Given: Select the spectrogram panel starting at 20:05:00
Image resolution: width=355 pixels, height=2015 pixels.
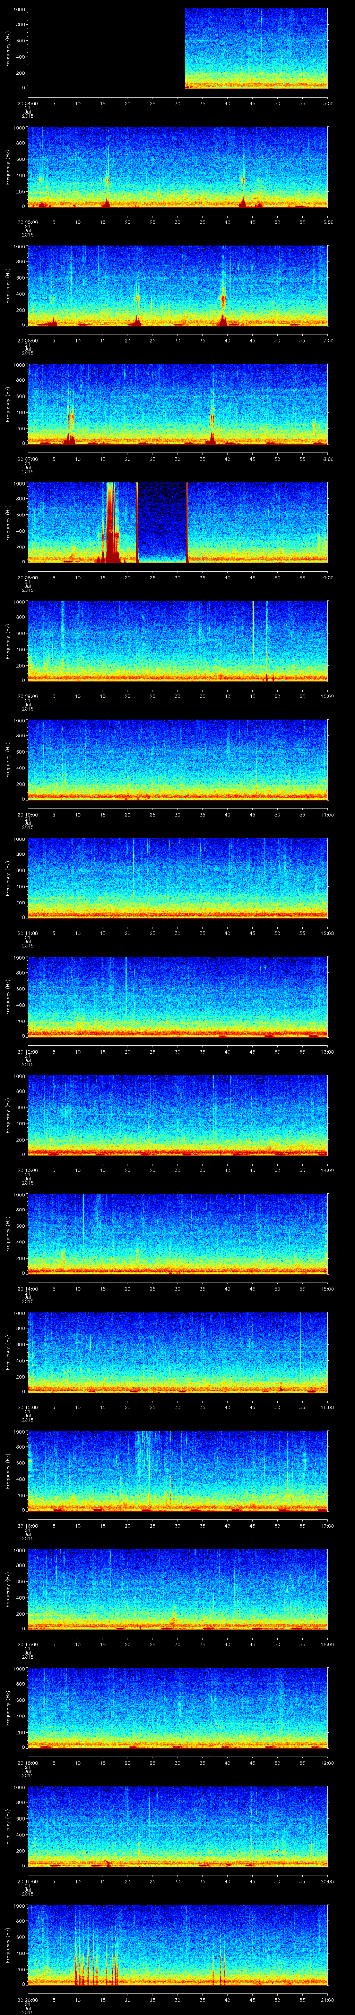Looking at the screenshot, I should pos(178,167).
